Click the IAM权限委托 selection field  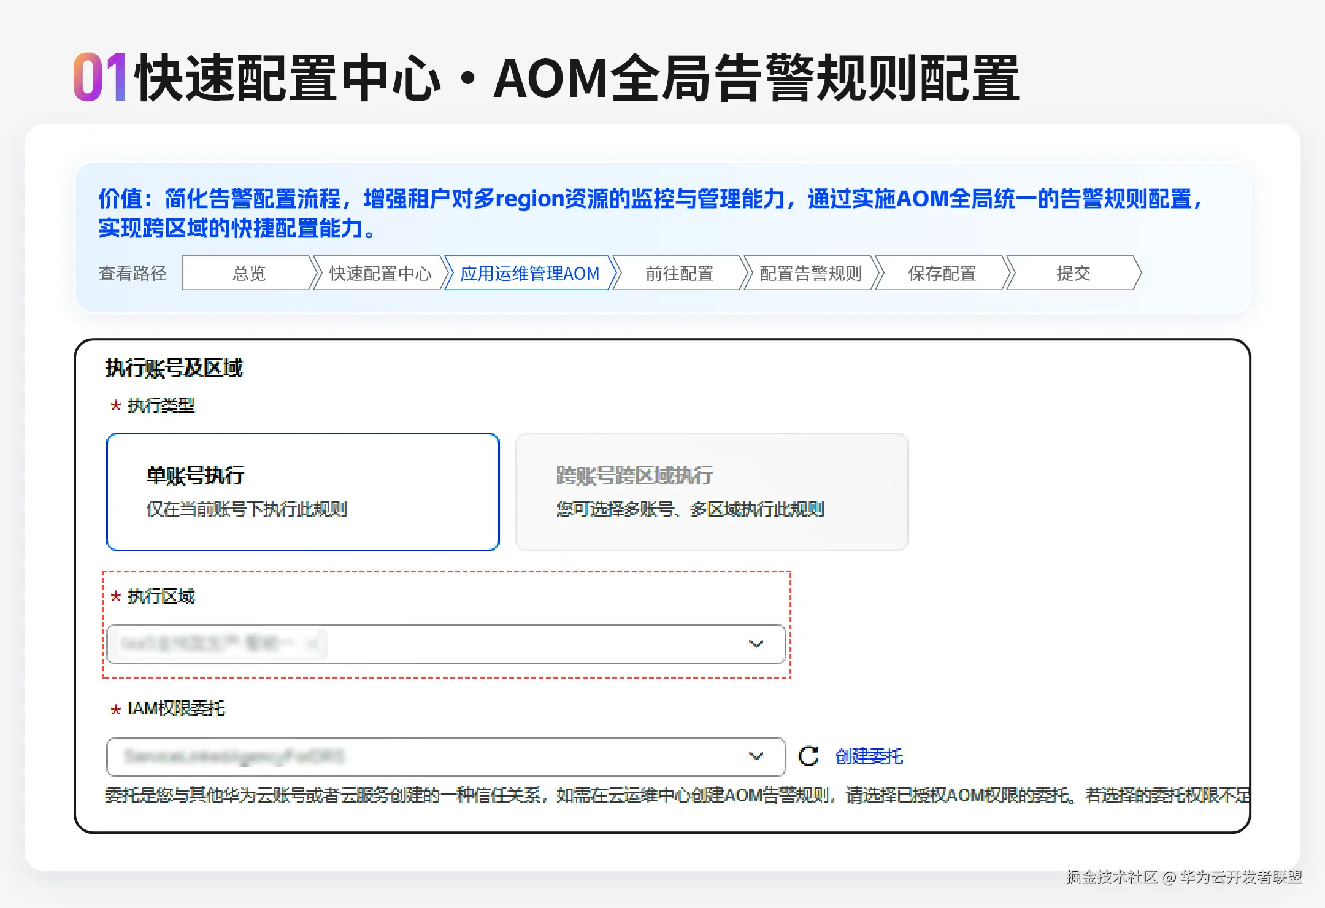[491, 756]
